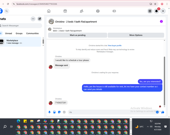Screen dimensions: 170x135
Task: Choose a sticker with the sticker icon
Action: pyautogui.click(x=59, y=112)
